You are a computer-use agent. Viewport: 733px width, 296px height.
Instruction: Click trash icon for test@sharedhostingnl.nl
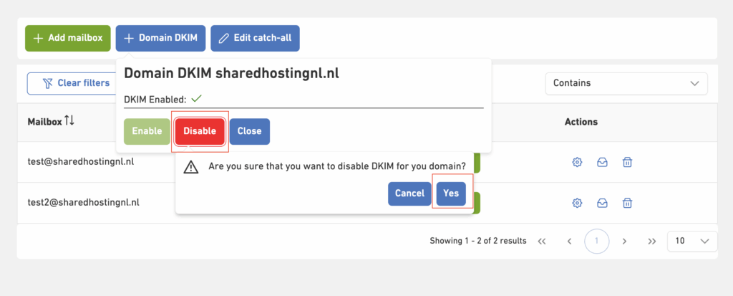tap(627, 162)
